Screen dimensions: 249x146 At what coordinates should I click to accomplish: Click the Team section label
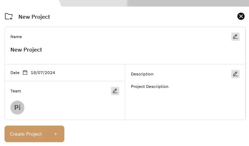point(16,91)
